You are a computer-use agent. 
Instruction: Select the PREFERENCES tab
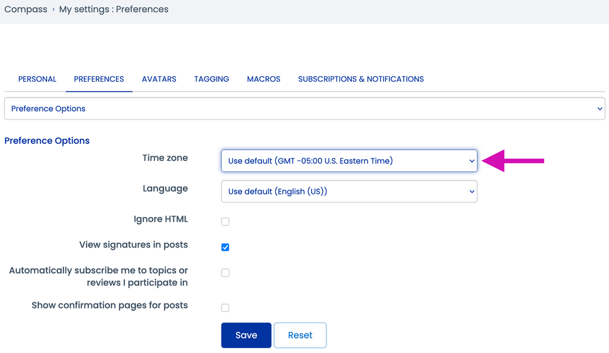[x=99, y=79]
